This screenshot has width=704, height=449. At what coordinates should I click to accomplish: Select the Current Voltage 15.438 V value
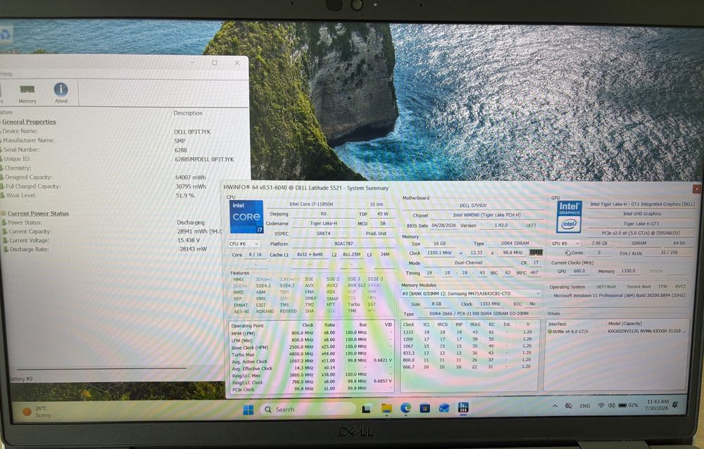point(189,240)
